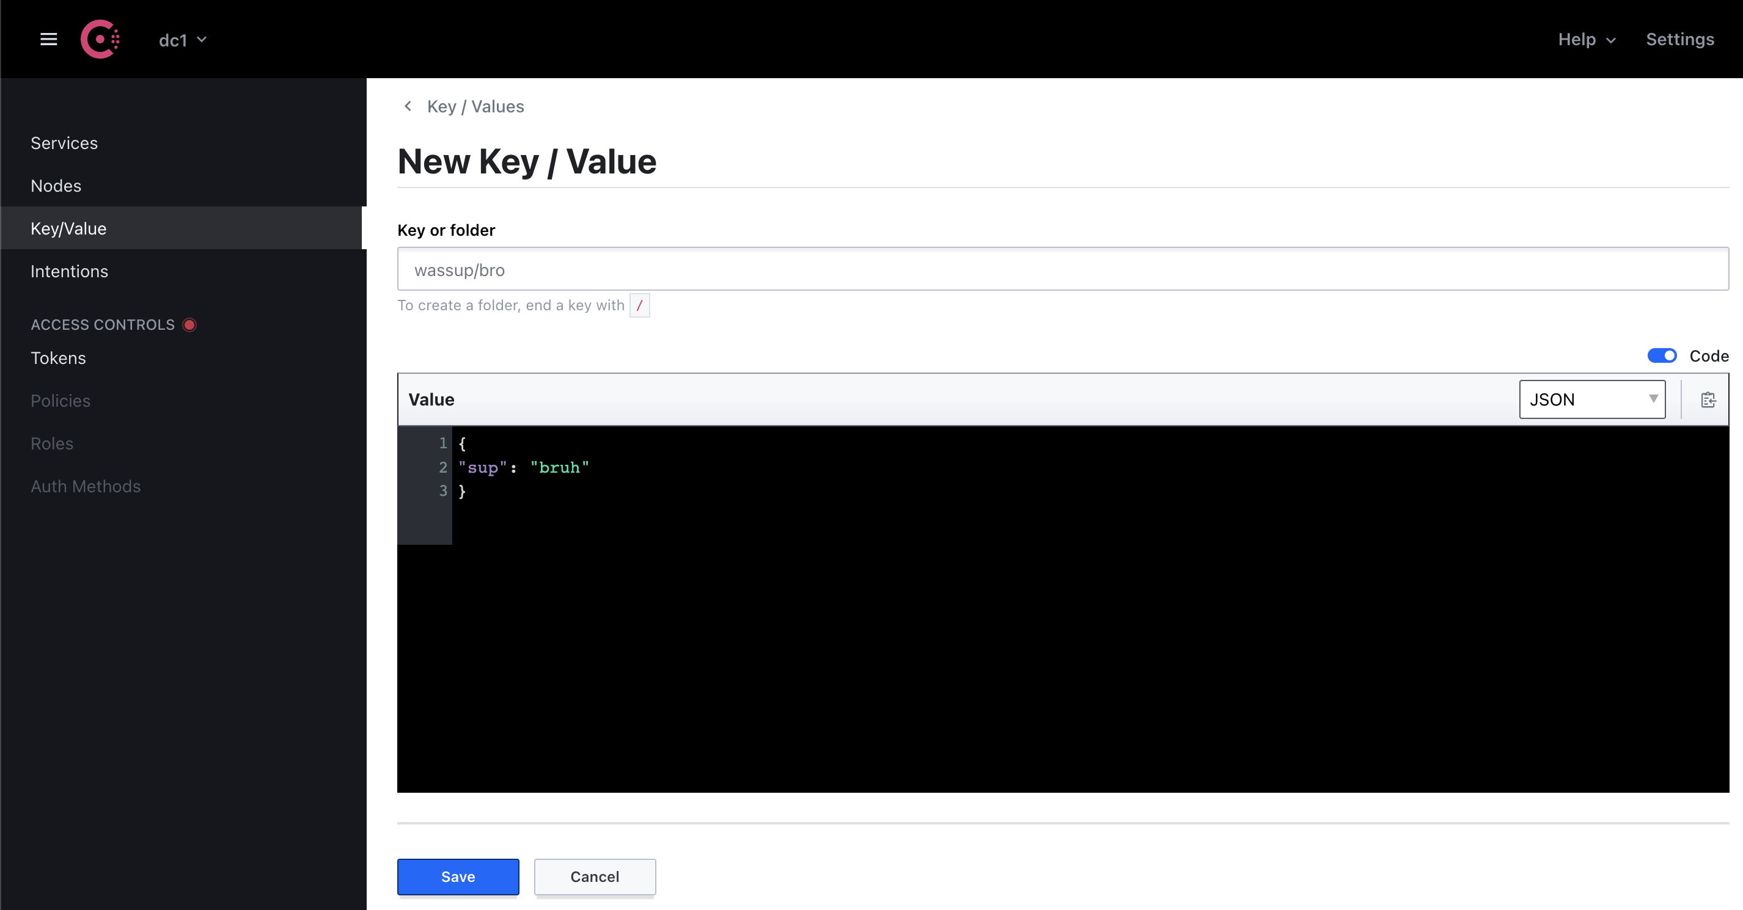The image size is (1743, 910).
Task: Disable the Code editor toggle
Action: pos(1661,355)
